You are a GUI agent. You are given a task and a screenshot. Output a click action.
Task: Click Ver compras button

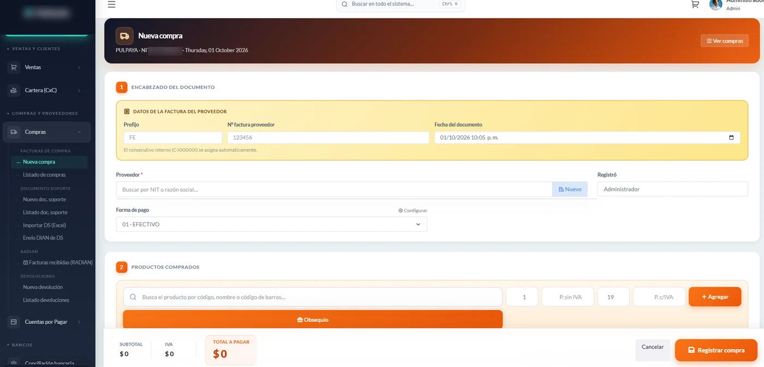[725, 41]
